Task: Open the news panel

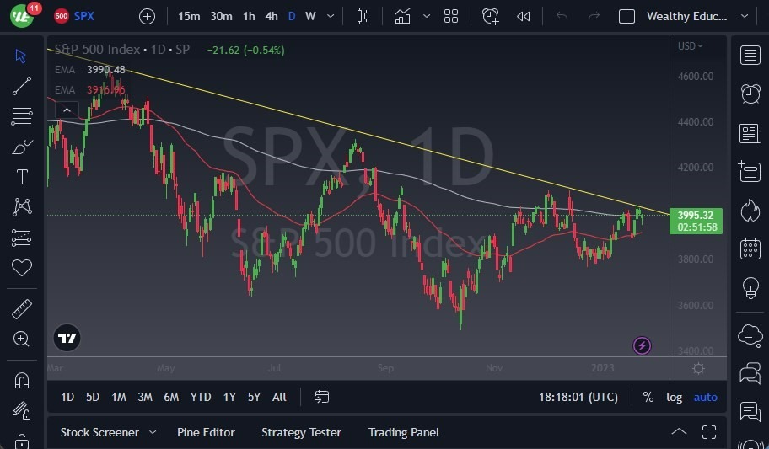Action: (750, 133)
